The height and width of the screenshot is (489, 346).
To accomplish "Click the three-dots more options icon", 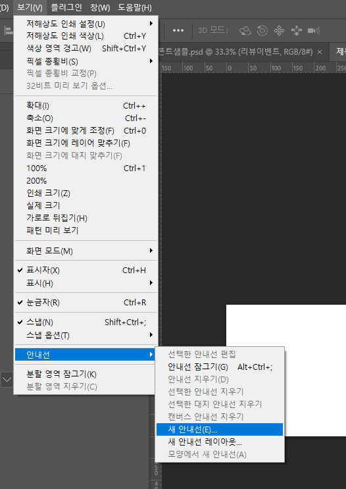I will pos(178,30).
